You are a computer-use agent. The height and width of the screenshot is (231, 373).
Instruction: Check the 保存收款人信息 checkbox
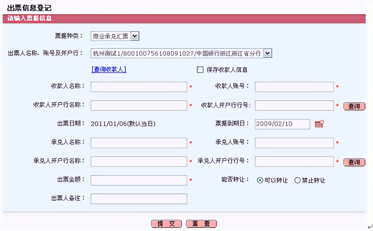[x=200, y=69]
